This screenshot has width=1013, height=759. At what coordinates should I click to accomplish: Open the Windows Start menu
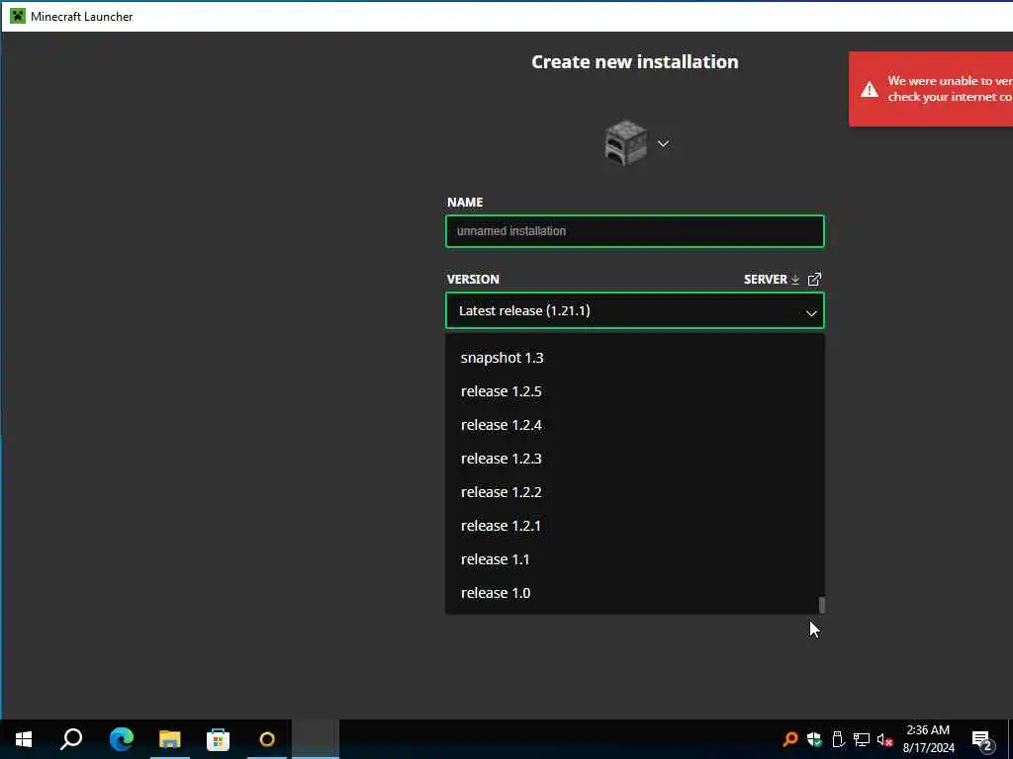pyautogui.click(x=24, y=739)
